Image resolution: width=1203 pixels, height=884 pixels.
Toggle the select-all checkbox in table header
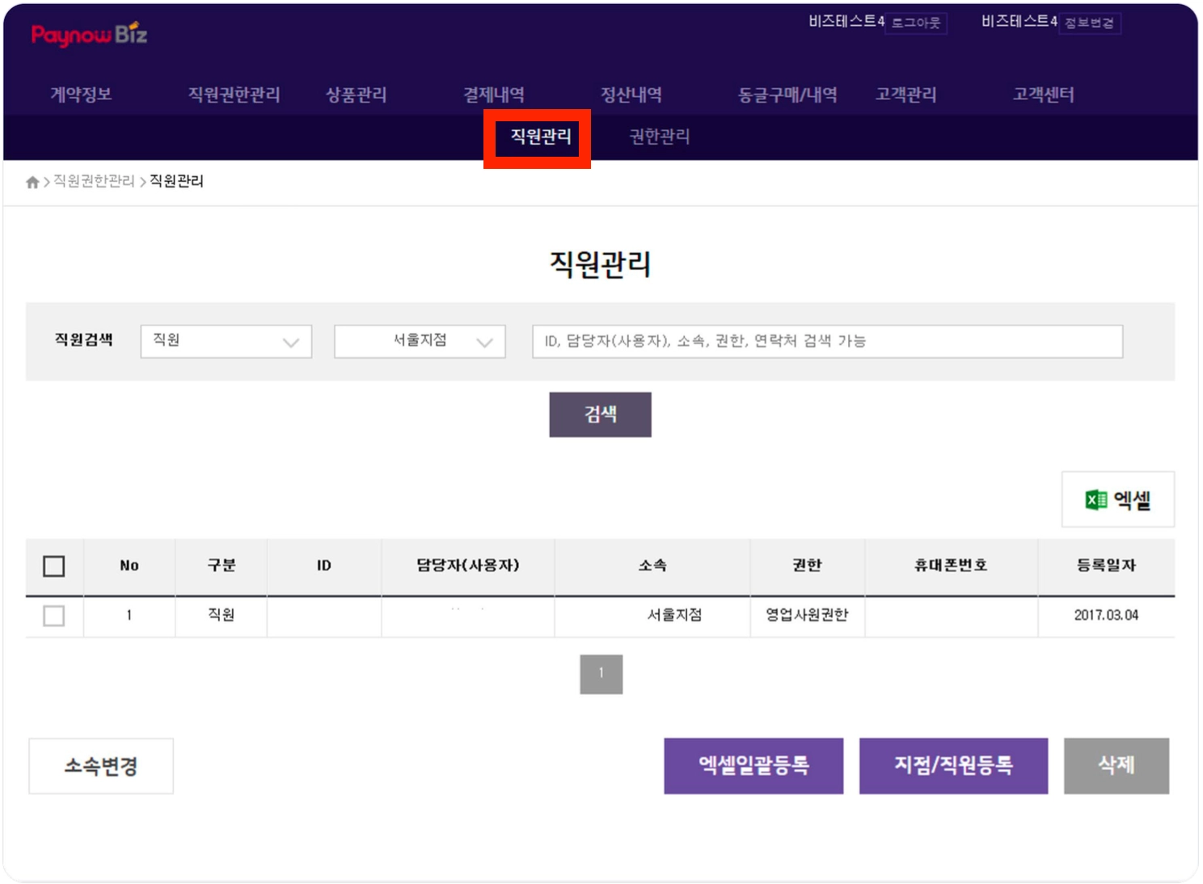coord(54,566)
